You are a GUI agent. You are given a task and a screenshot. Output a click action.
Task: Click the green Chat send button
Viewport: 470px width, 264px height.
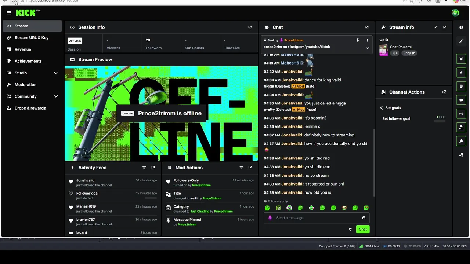(363, 230)
